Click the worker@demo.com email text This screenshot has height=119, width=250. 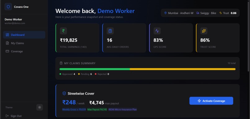15,23
